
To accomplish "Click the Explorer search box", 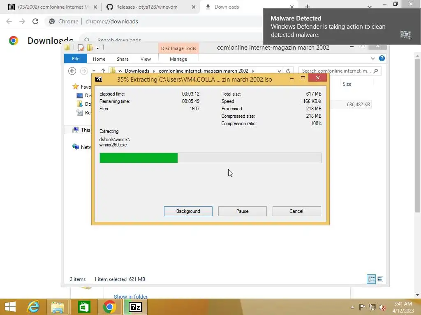I will (340, 71).
